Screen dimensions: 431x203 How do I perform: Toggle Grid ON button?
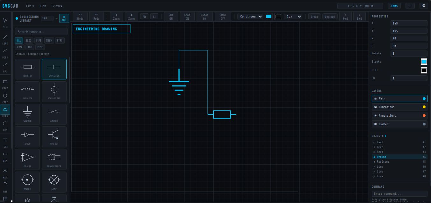(171, 17)
